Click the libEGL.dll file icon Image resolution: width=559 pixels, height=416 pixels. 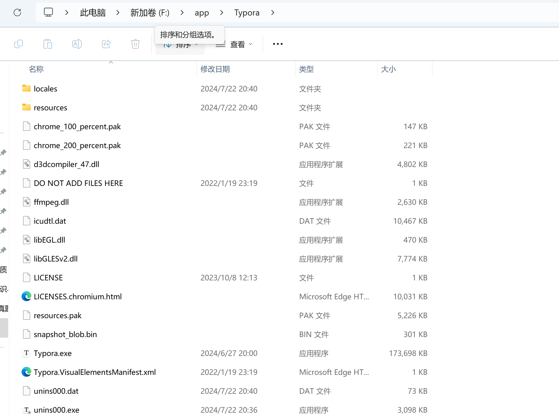tap(27, 240)
